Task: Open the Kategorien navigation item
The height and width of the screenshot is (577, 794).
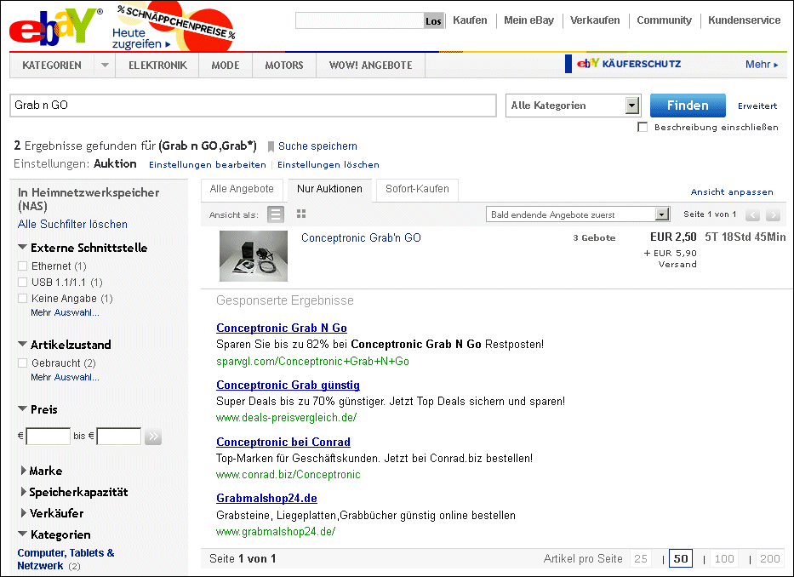Action: (52, 66)
